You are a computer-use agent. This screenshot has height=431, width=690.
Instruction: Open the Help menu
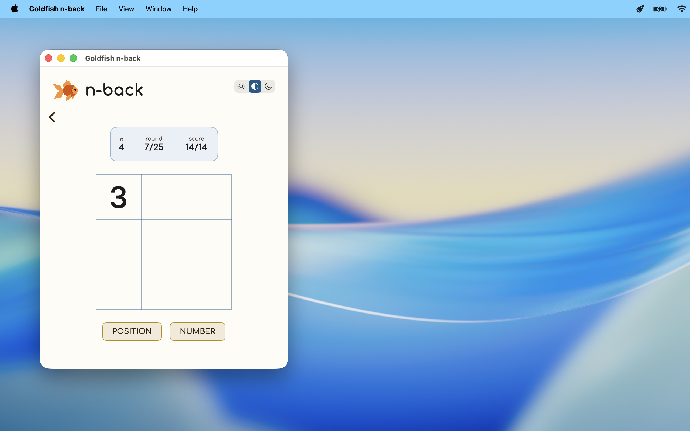[x=190, y=9]
